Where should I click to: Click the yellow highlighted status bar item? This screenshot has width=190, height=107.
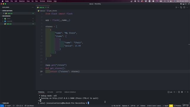click(171, 106)
